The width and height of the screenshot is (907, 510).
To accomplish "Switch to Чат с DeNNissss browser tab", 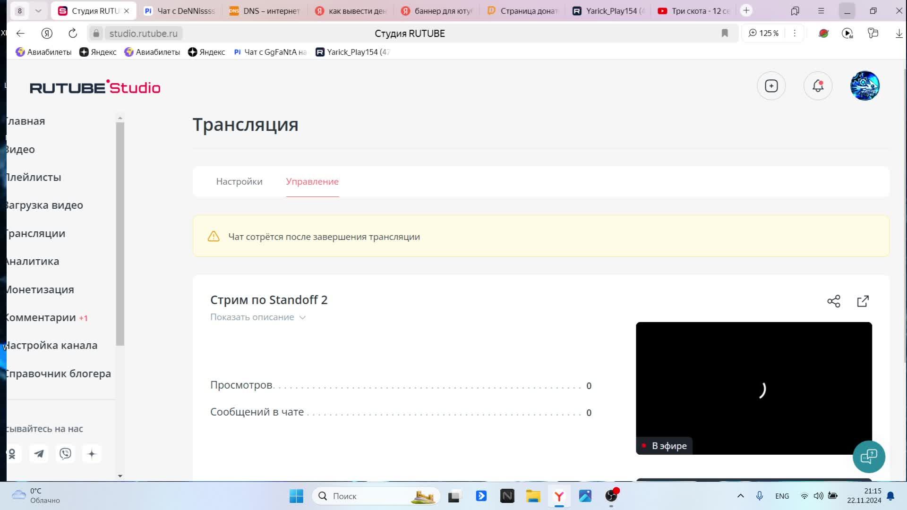I will (x=180, y=11).
